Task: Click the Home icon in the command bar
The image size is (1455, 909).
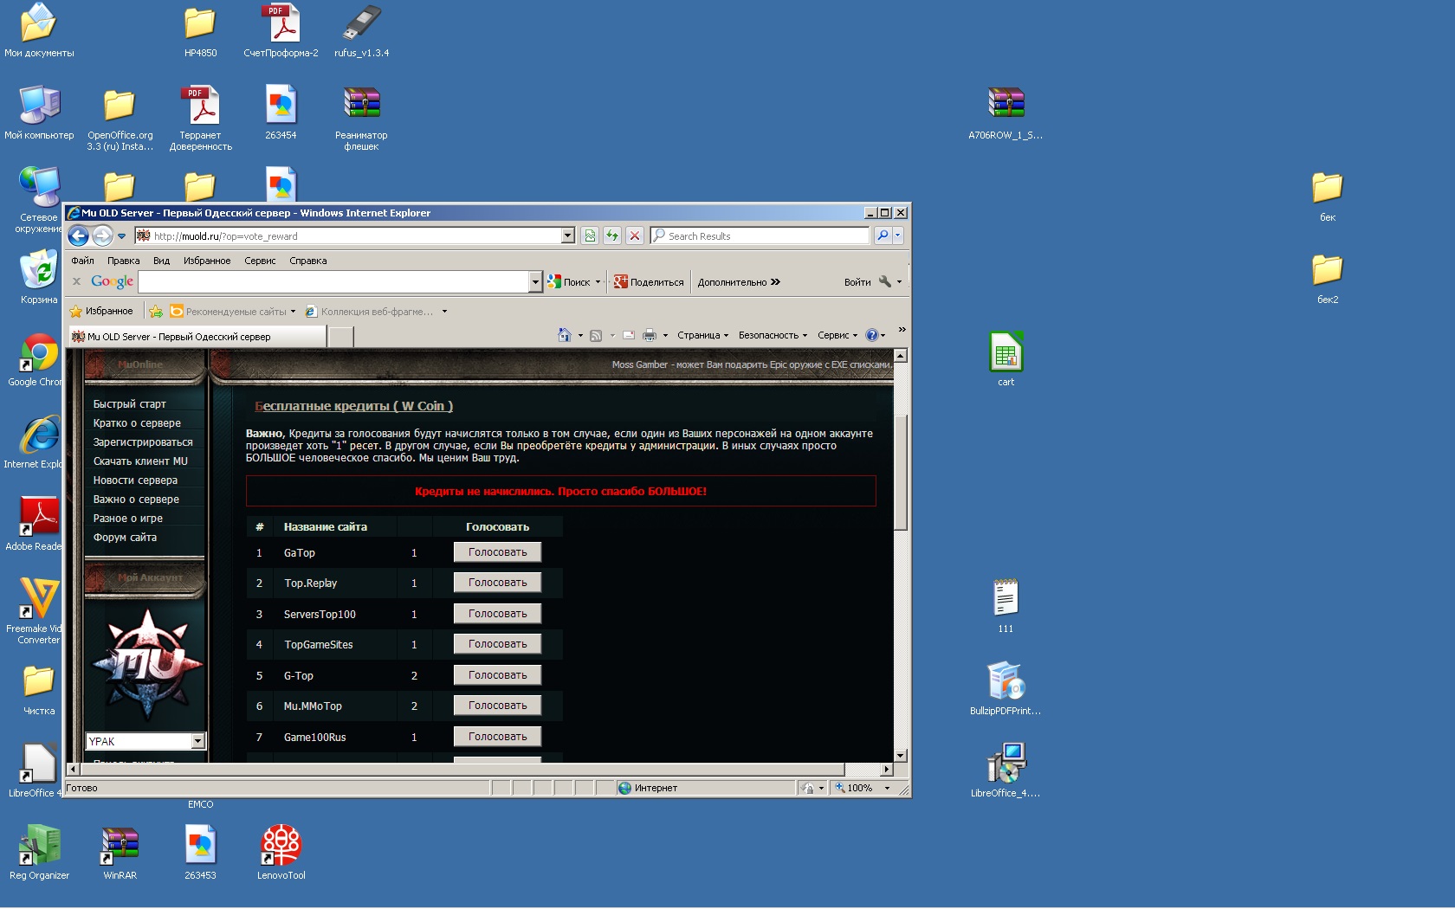Action: point(565,335)
